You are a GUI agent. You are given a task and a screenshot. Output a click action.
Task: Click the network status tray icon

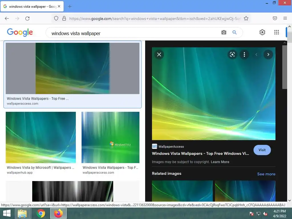[x=258, y=213]
